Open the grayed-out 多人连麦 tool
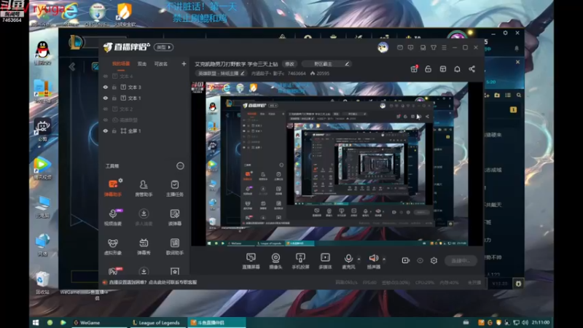 [x=144, y=217]
